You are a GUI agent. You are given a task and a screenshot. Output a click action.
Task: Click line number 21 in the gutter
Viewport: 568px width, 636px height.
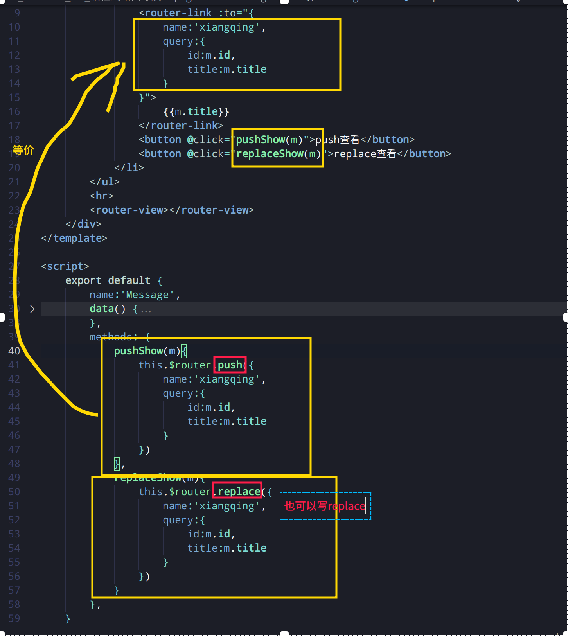tap(14, 182)
